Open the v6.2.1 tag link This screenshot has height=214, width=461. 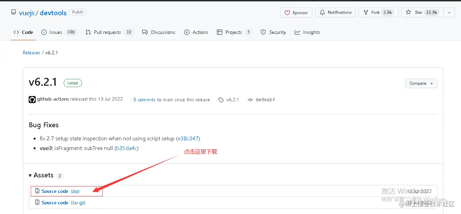(233, 100)
